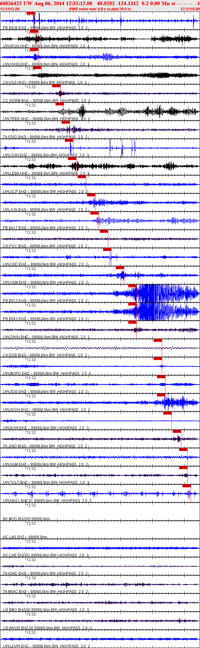The width and height of the screenshot is (200, 648).
Task: Click the pick flag on the CN EDB trace
Action: 158,340
